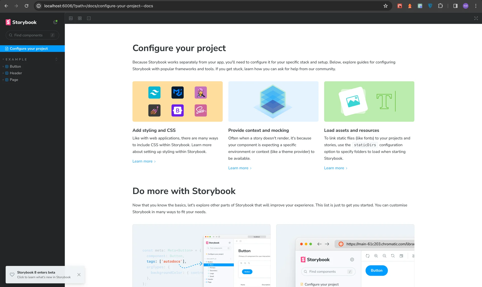Dismiss the Storybook 8 beta notification
The width and height of the screenshot is (482, 287).
79,275
